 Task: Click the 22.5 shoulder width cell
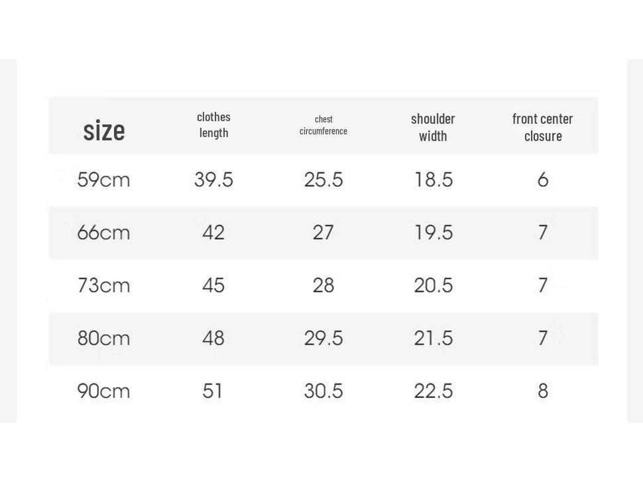[x=434, y=391]
